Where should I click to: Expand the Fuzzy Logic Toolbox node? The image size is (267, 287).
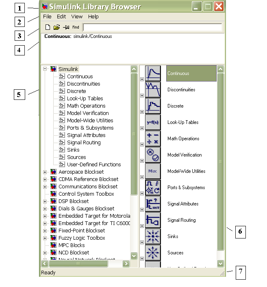(x=45, y=238)
